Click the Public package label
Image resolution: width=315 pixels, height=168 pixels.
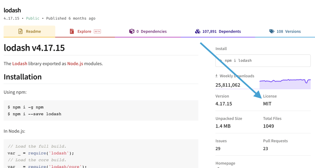33,18
